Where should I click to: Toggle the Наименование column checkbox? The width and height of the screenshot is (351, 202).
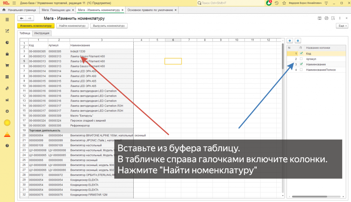[x=301, y=64]
